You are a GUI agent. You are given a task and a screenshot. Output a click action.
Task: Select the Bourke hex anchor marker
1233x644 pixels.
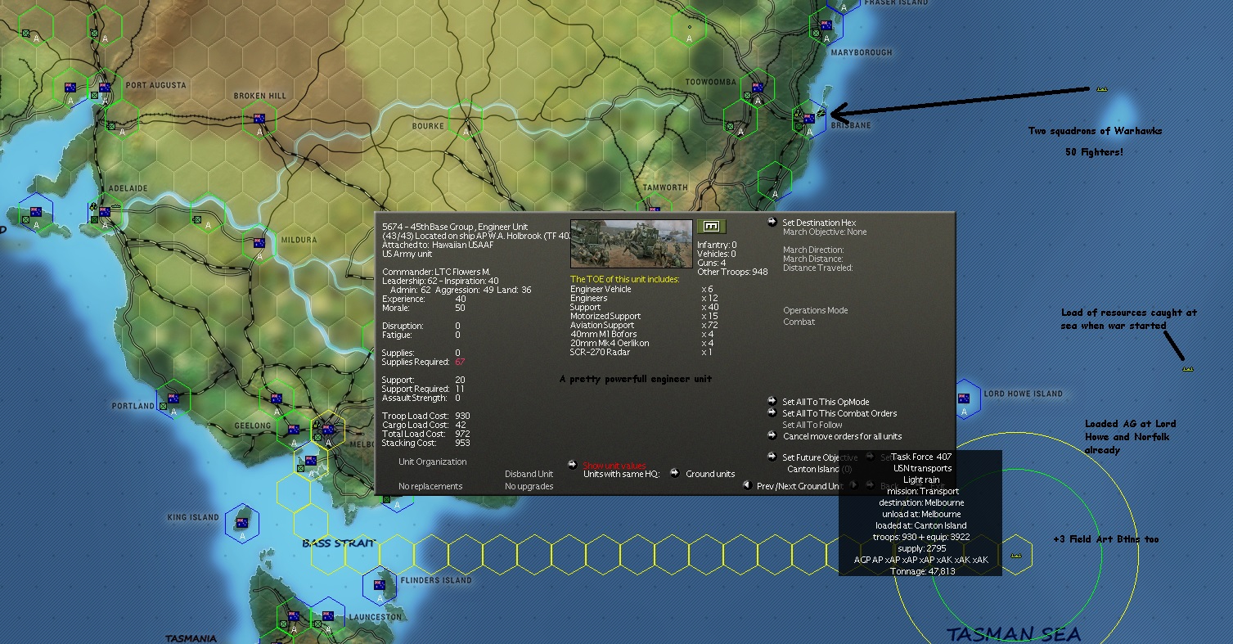pyautogui.click(x=466, y=131)
